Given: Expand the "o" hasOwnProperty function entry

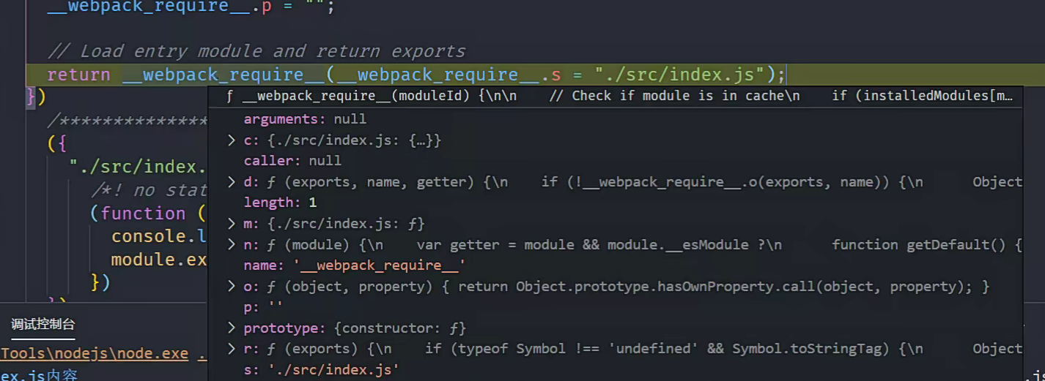Looking at the screenshot, I should click(232, 287).
